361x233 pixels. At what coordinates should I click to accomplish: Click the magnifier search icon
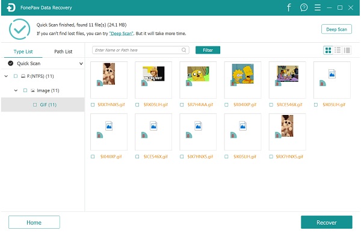coord(184,50)
